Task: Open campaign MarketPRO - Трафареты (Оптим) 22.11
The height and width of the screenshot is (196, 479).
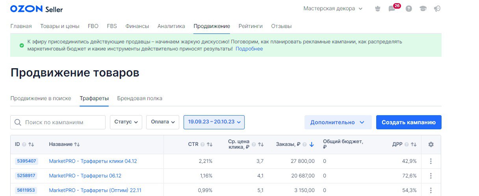Action: (x=95, y=190)
